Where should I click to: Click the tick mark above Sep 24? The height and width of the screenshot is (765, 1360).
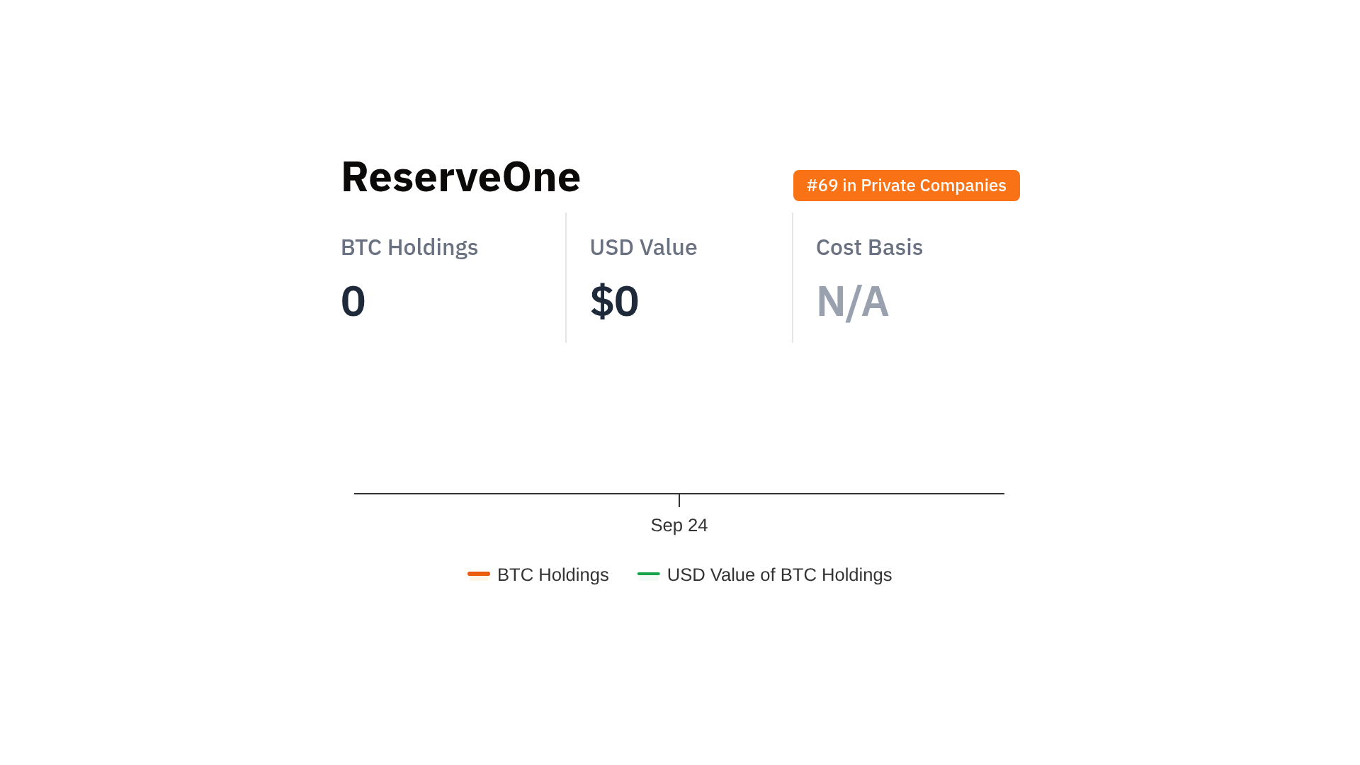(679, 501)
